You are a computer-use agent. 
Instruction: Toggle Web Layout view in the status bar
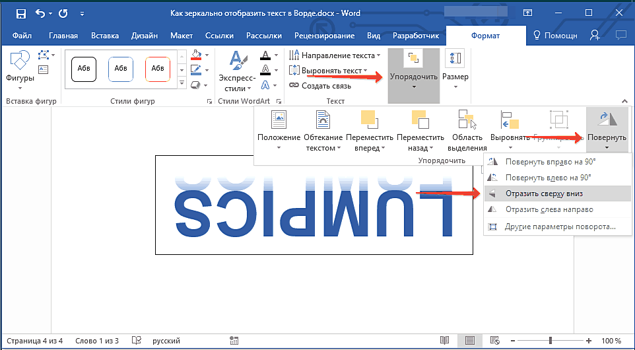494,341
